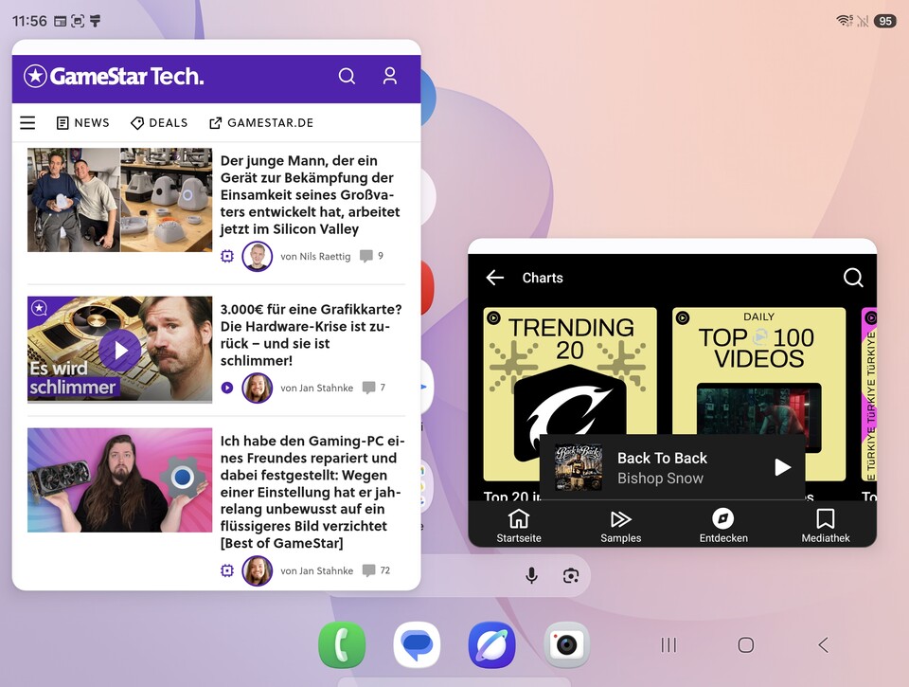Open the GameStar hamburger menu

tap(27, 122)
